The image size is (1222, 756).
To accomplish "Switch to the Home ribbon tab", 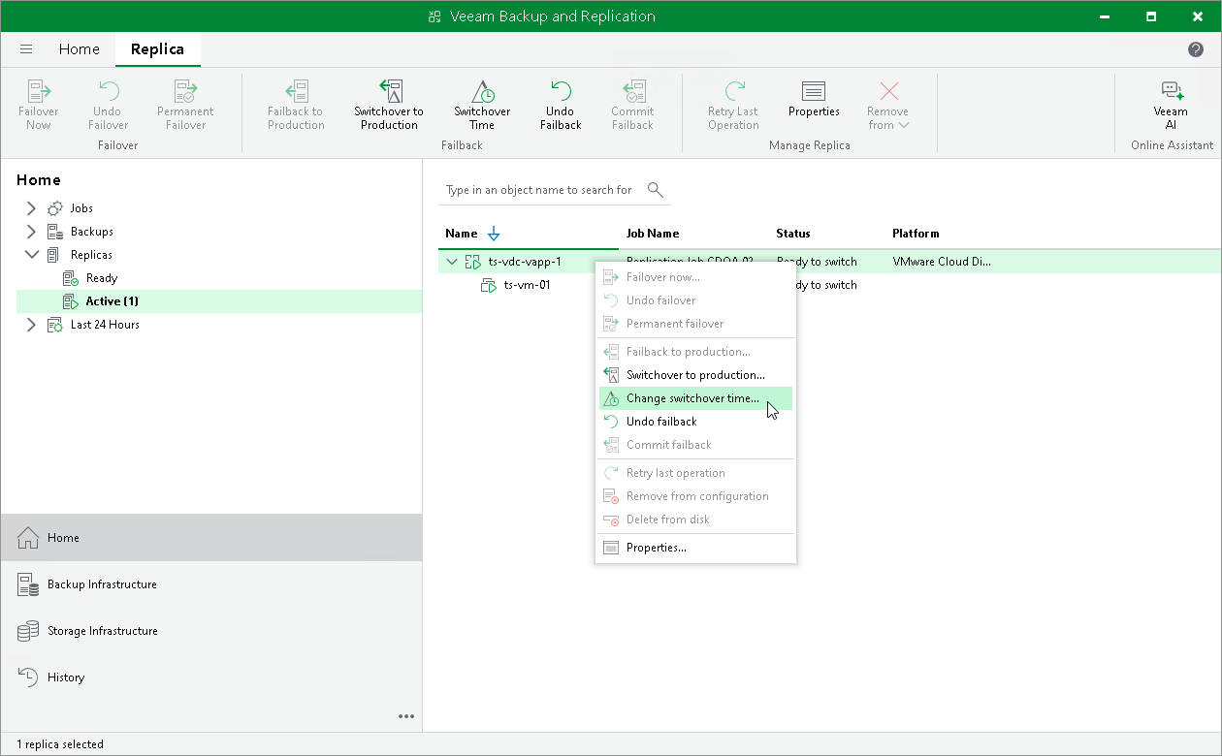I will pos(79,49).
